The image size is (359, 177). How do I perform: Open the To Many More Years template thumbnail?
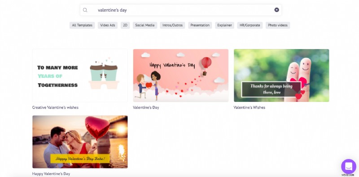[80, 76]
